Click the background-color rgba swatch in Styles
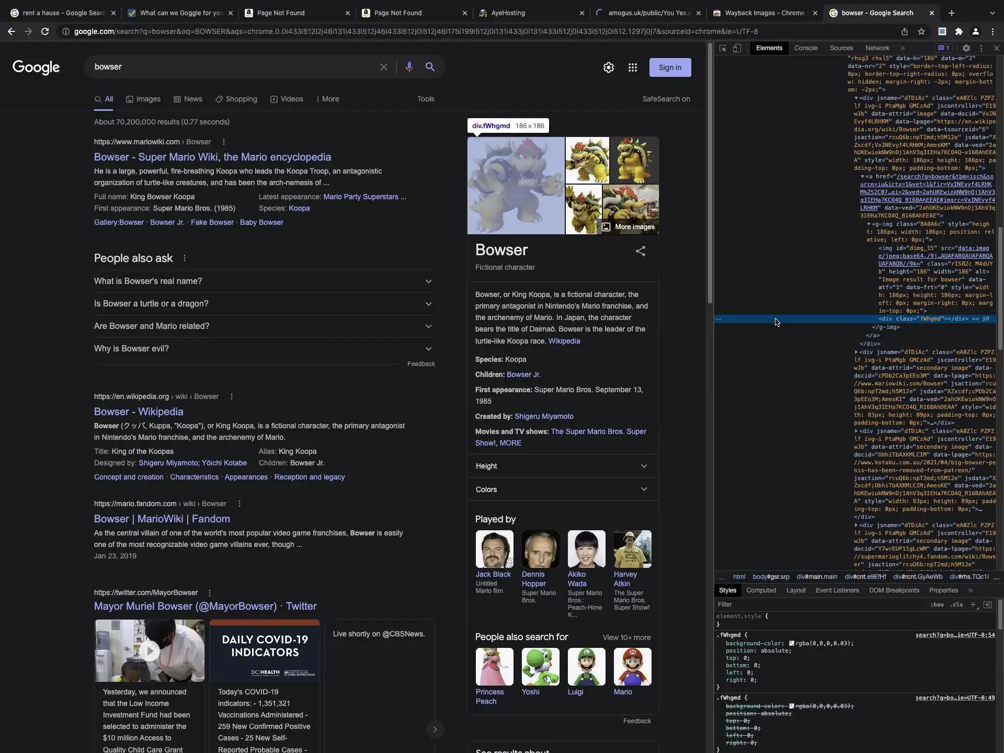 pyautogui.click(x=792, y=644)
